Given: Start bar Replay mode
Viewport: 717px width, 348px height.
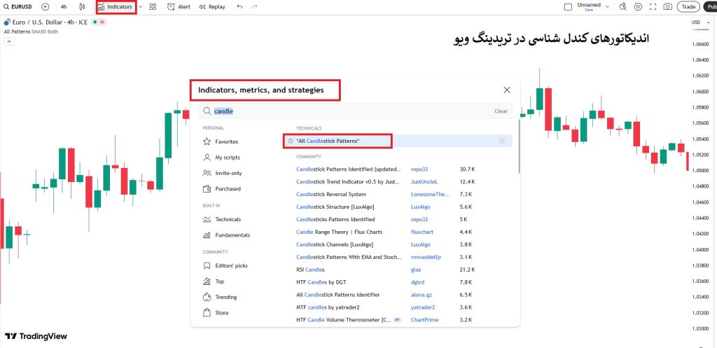Looking at the screenshot, I should pos(212,7).
